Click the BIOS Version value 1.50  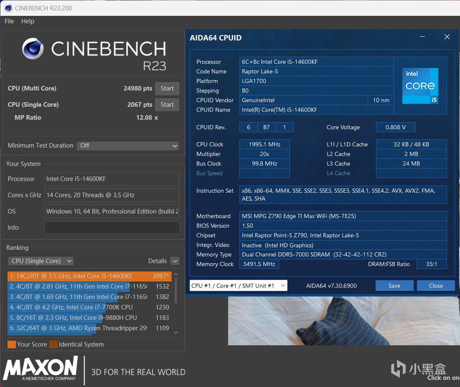(x=343, y=226)
